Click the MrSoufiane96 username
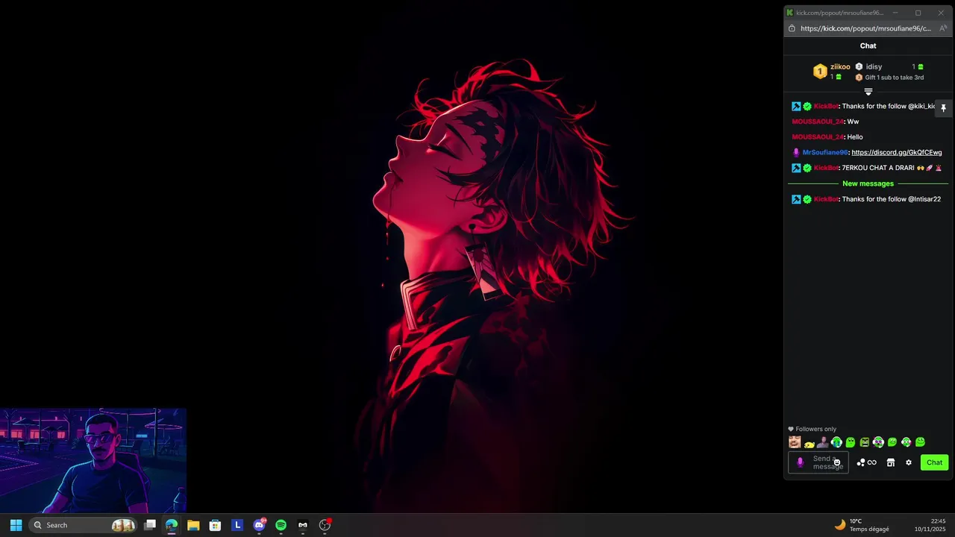 point(825,152)
